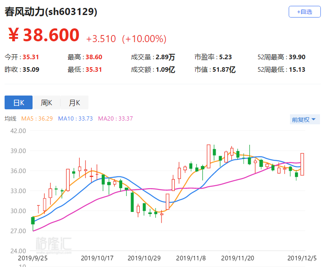Click the y-axis label 36.00
Viewport: 330px width, 267px height.
tap(18, 171)
